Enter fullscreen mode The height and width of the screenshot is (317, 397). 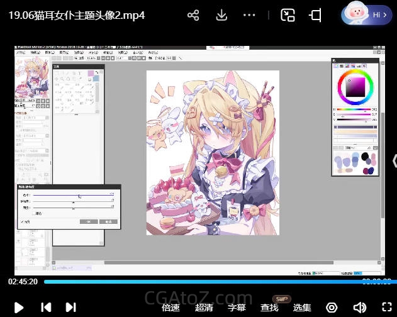[386, 308]
